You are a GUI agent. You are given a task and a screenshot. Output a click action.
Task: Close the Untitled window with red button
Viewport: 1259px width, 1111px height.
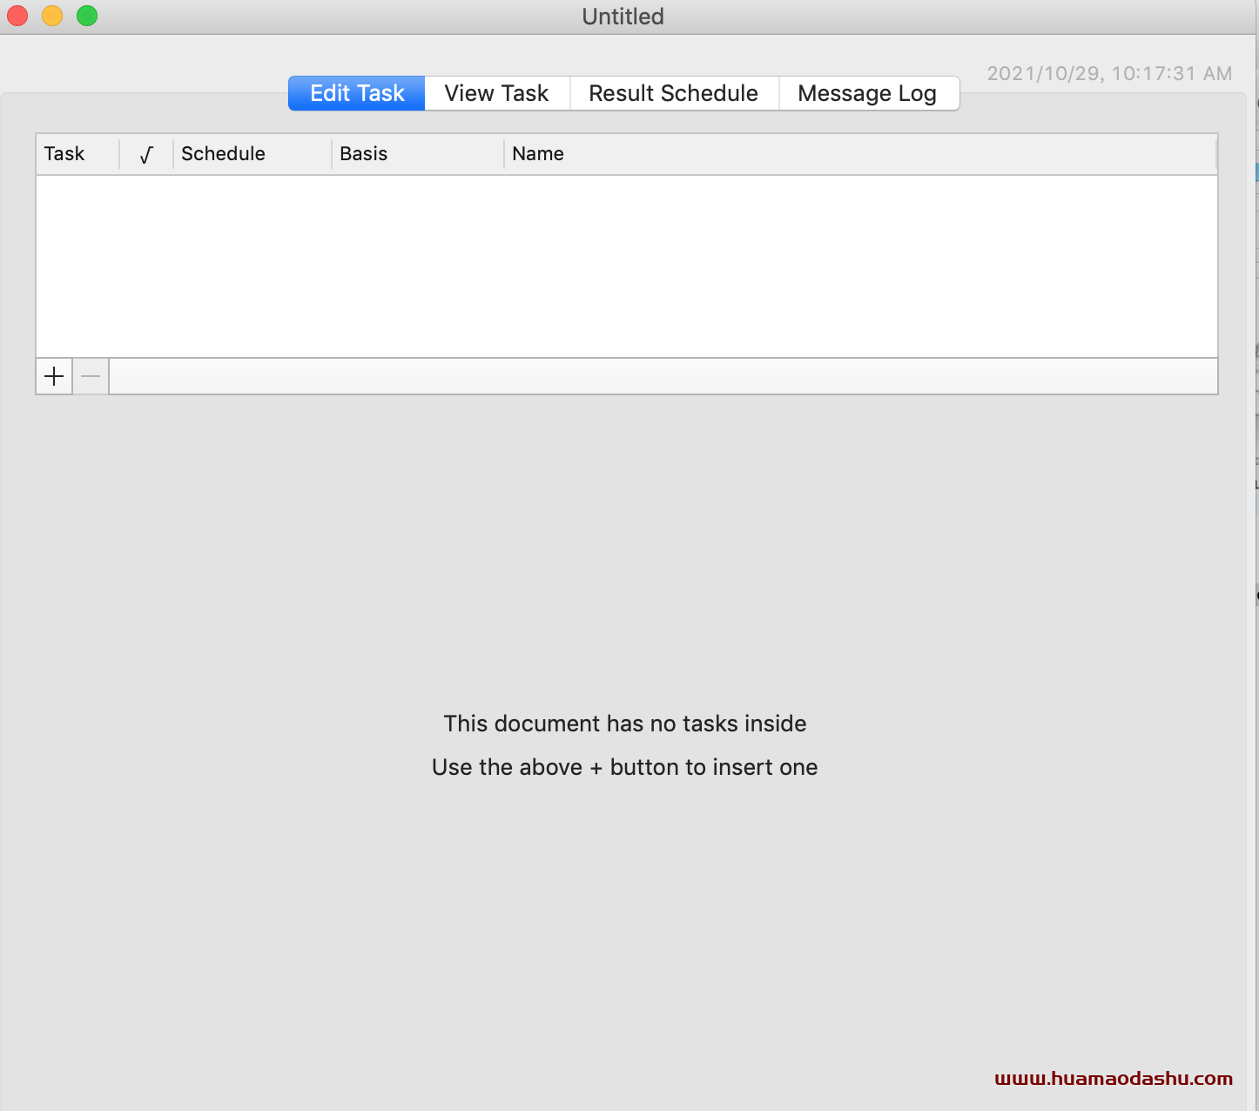tap(17, 16)
